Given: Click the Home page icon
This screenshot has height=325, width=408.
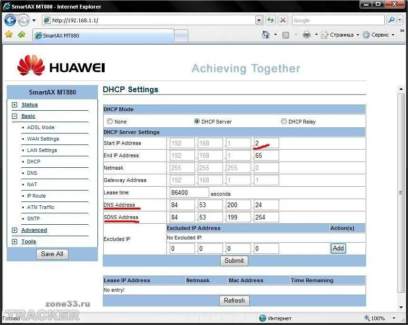Looking at the screenshot, I should tap(266, 35).
